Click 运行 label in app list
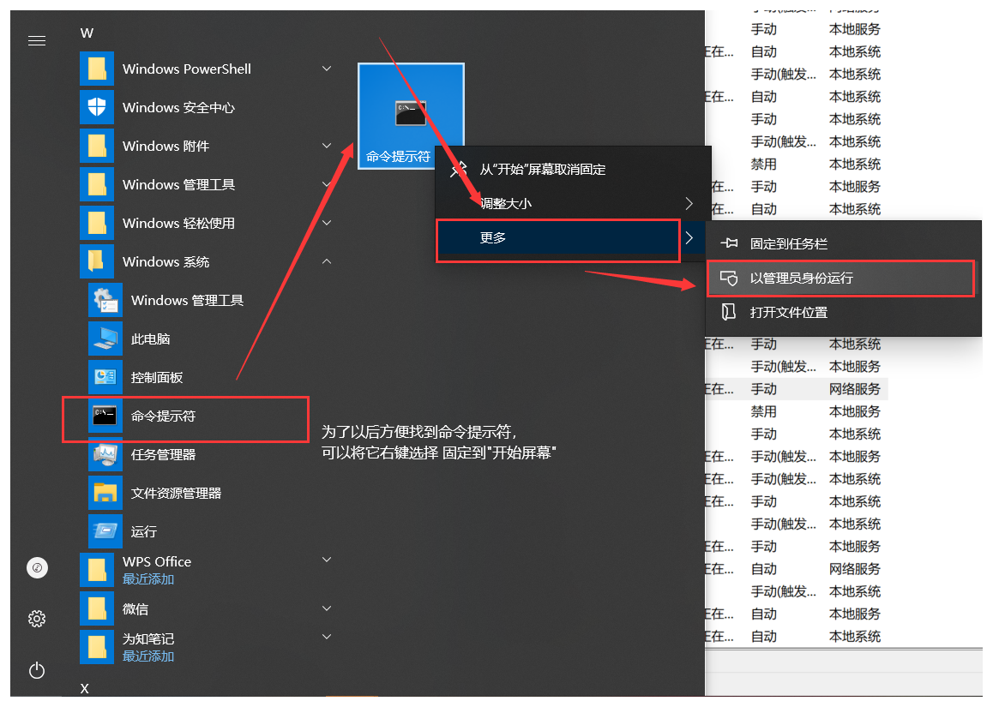 coord(144,531)
